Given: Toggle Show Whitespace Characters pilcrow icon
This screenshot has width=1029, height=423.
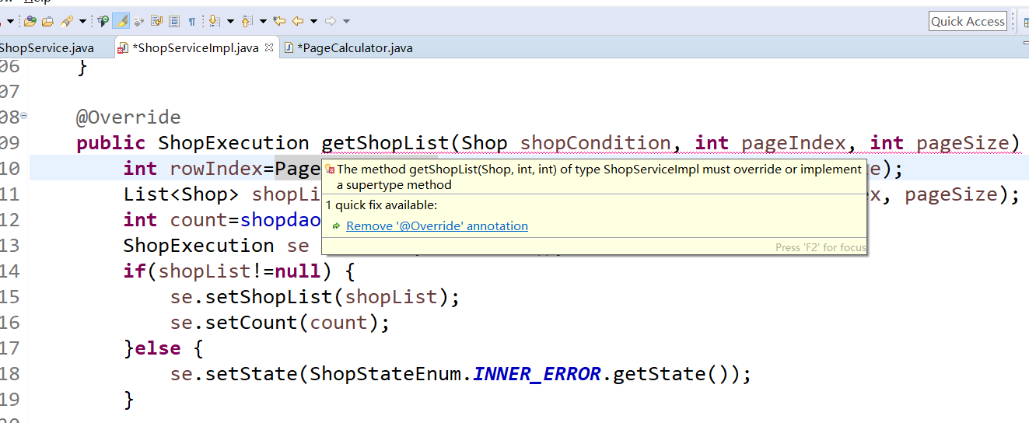Looking at the screenshot, I should (x=191, y=21).
